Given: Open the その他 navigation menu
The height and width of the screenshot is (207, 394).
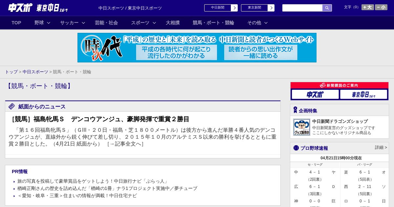Looking at the screenshot, I should click(x=254, y=23).
